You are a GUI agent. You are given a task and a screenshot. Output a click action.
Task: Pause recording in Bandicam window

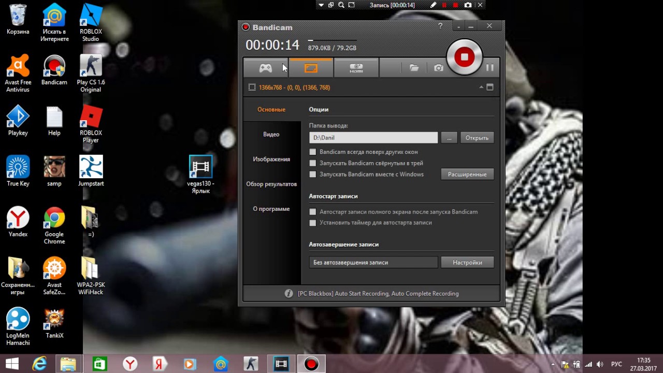click(x=489, y=68)
